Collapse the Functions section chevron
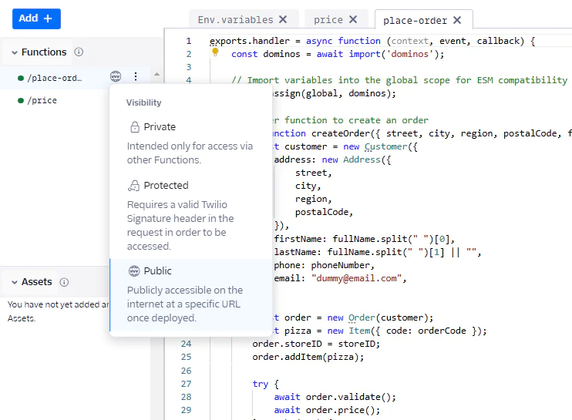 pyautogui.click(x=15, y=52)
